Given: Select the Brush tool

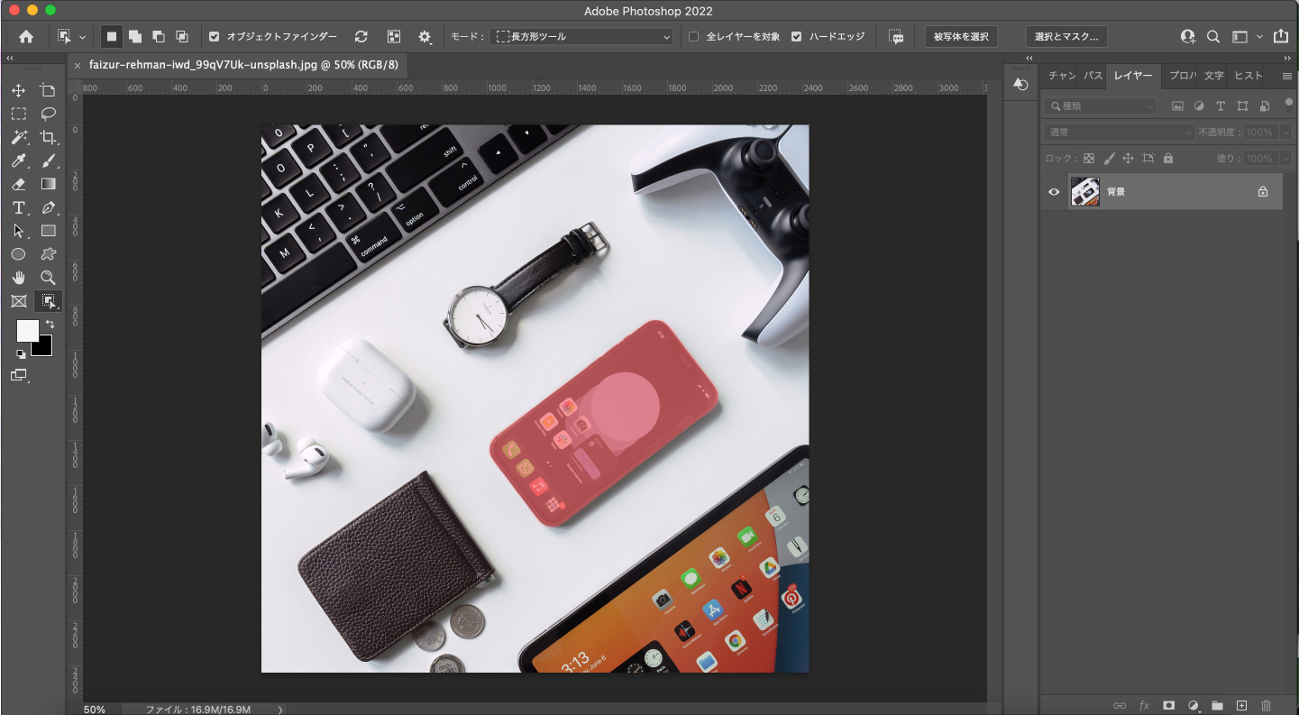Looking at the screenshot, I should 49,160.
